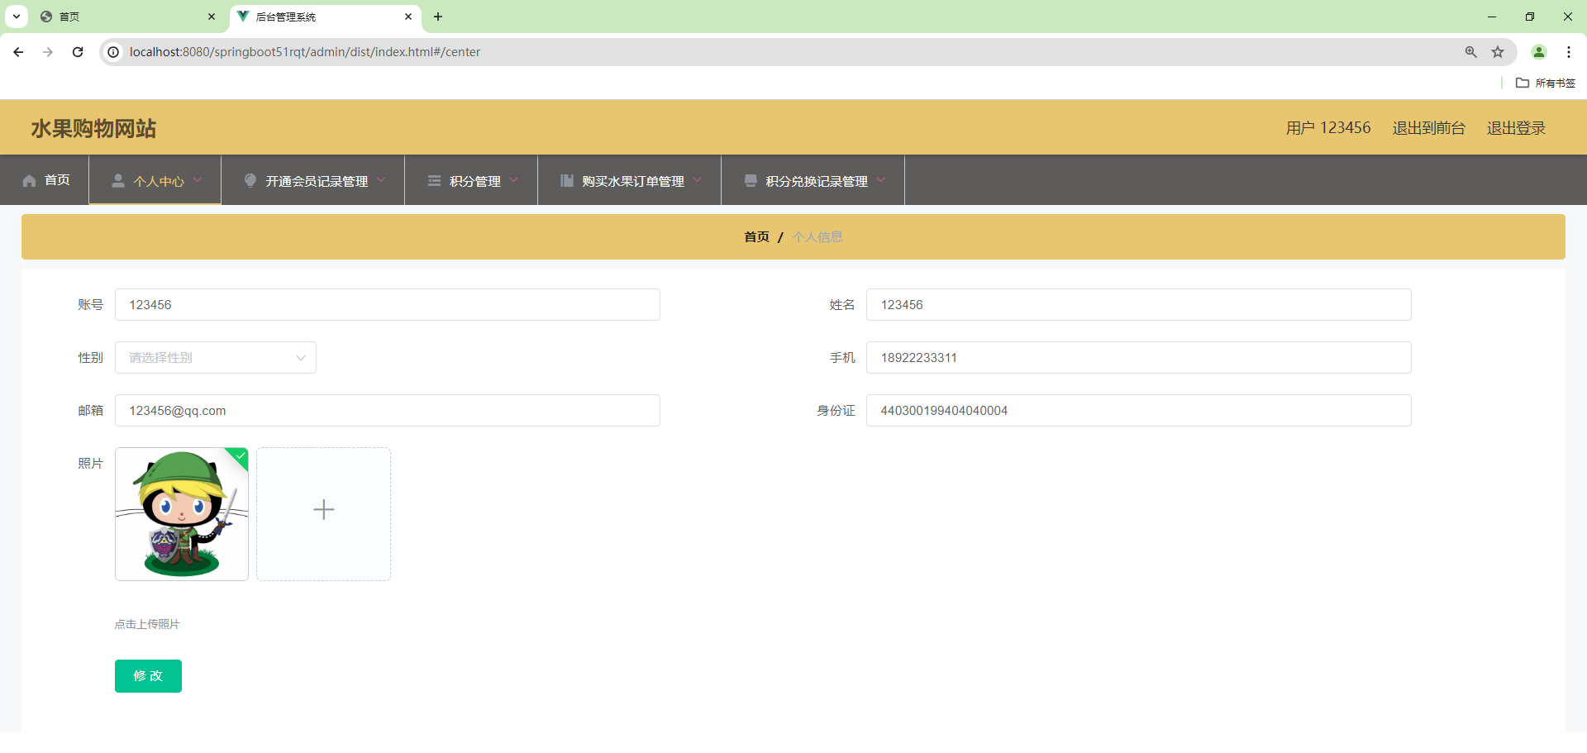Image resolution: width=1587 pixels, height=753 pixels.
Task: Click the globe icon beside 开通会员记录管理
Action: [250, 180]
